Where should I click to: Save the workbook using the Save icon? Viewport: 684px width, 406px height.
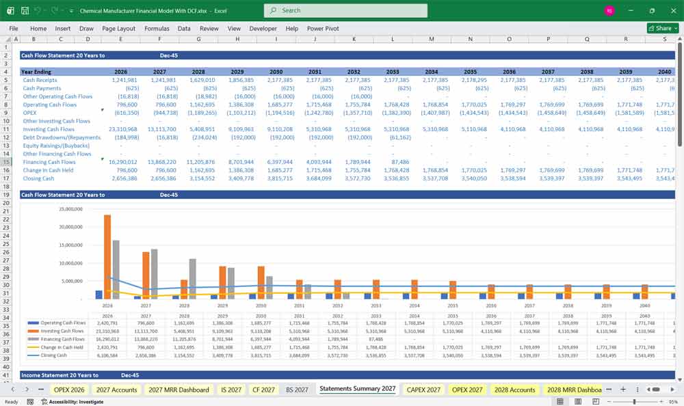[23, 10]
